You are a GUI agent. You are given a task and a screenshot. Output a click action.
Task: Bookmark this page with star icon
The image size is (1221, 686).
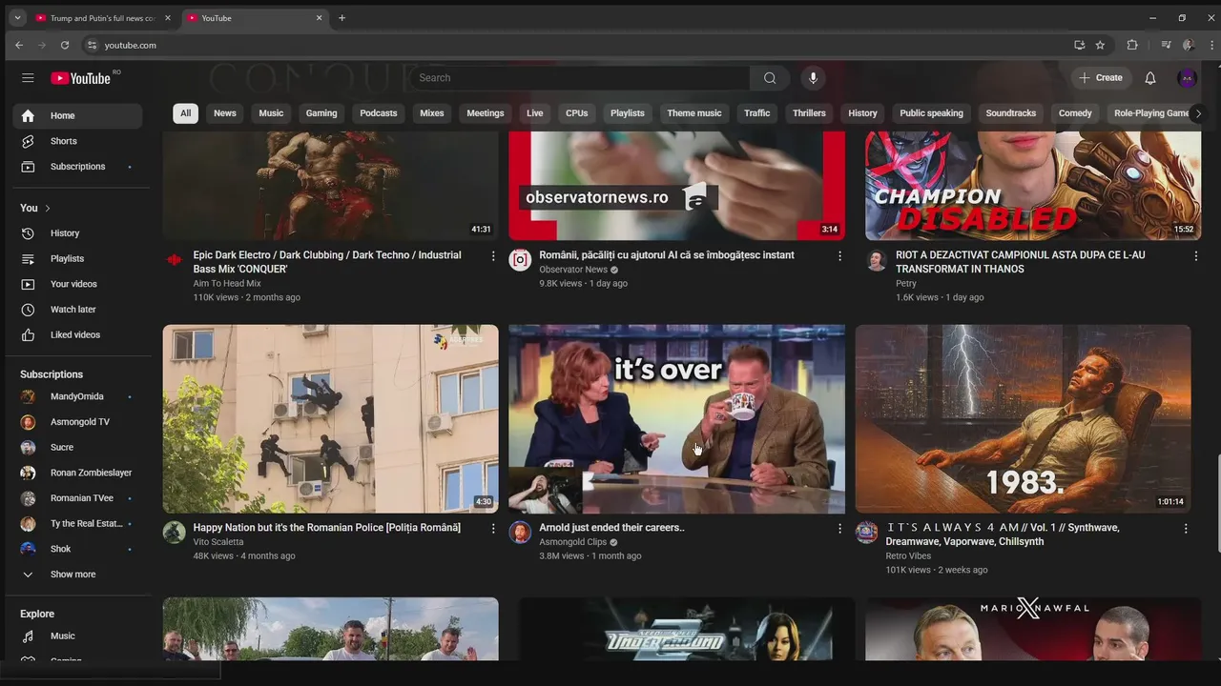point(1100,45)
